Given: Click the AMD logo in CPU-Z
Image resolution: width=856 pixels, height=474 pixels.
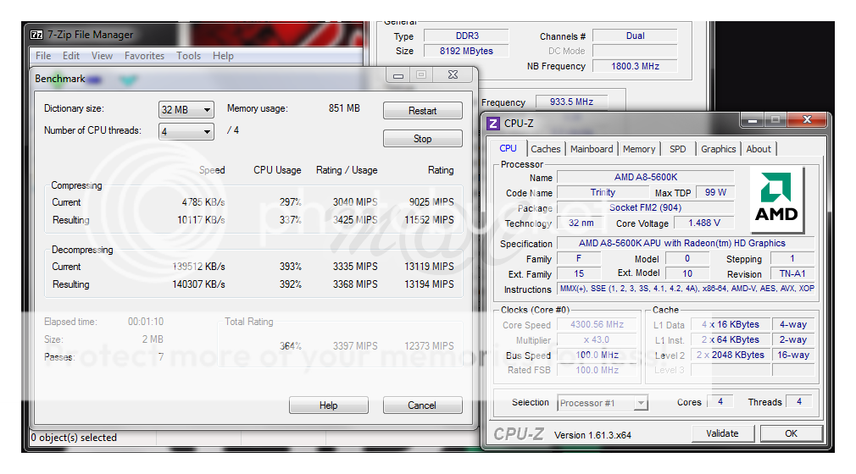Looking at the screenshot, I should point(776,198).
